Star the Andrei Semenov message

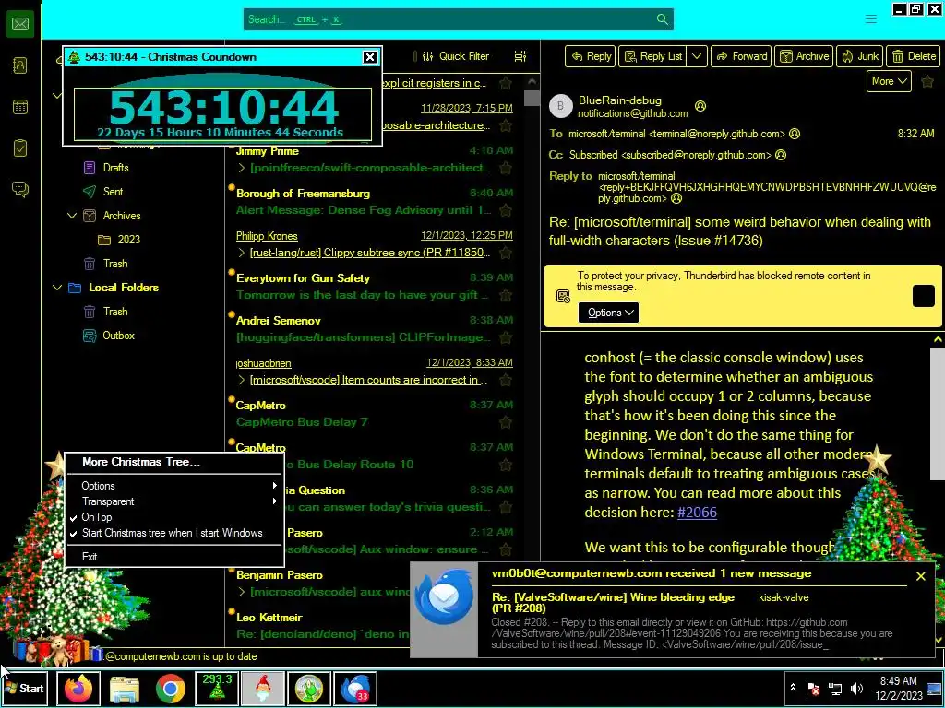tap(506, 337)
